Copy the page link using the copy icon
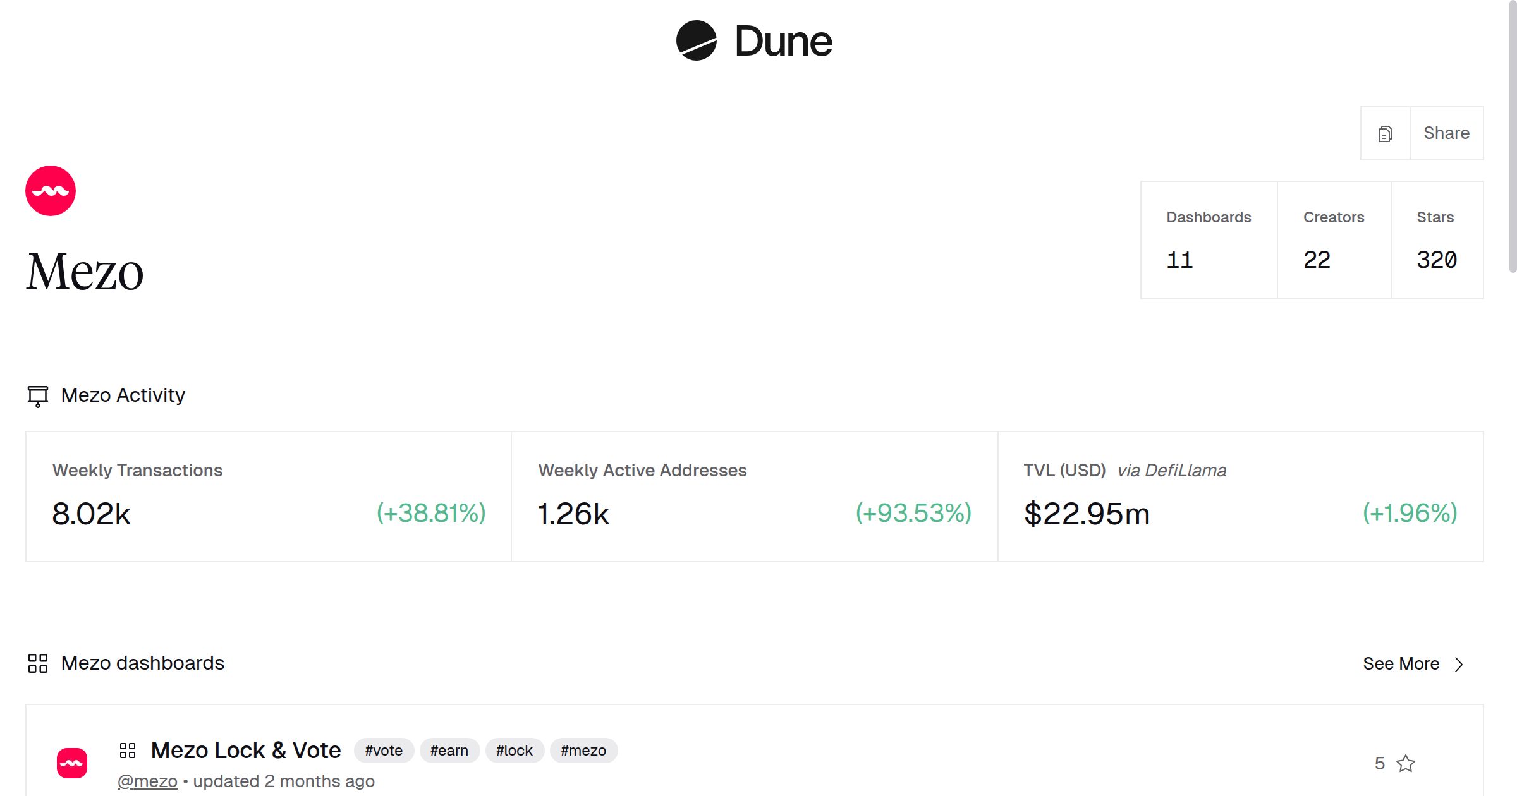The image size is (1517, 796). (x=1385, y=133)
